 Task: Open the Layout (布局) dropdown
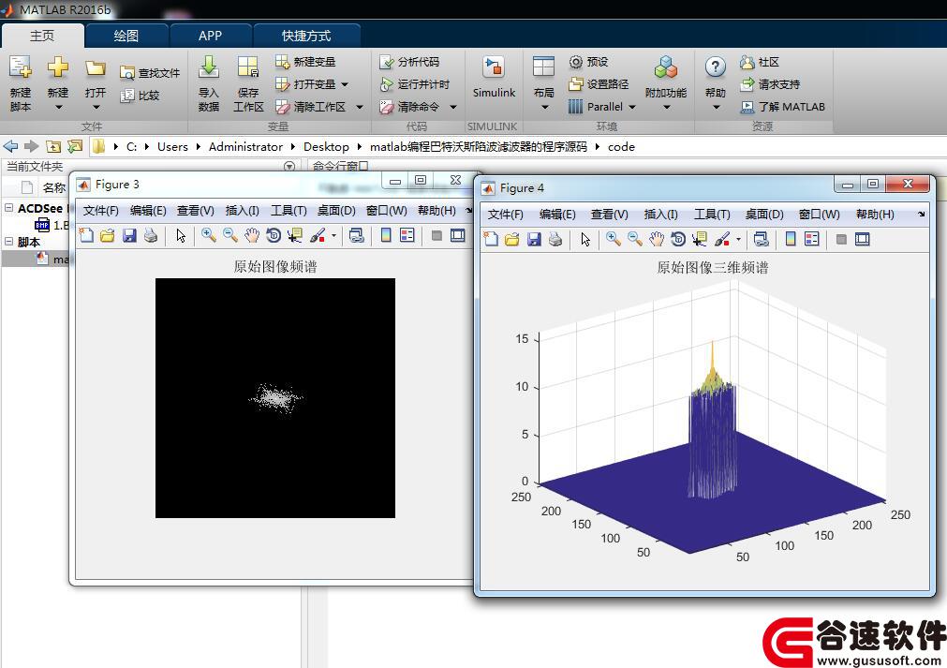(x=544, y=108)
